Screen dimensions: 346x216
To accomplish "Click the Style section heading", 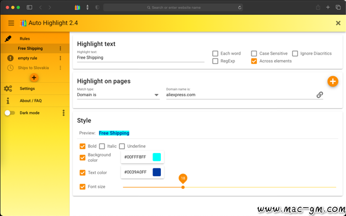I will pyautogui.click(x=84, y=120).
